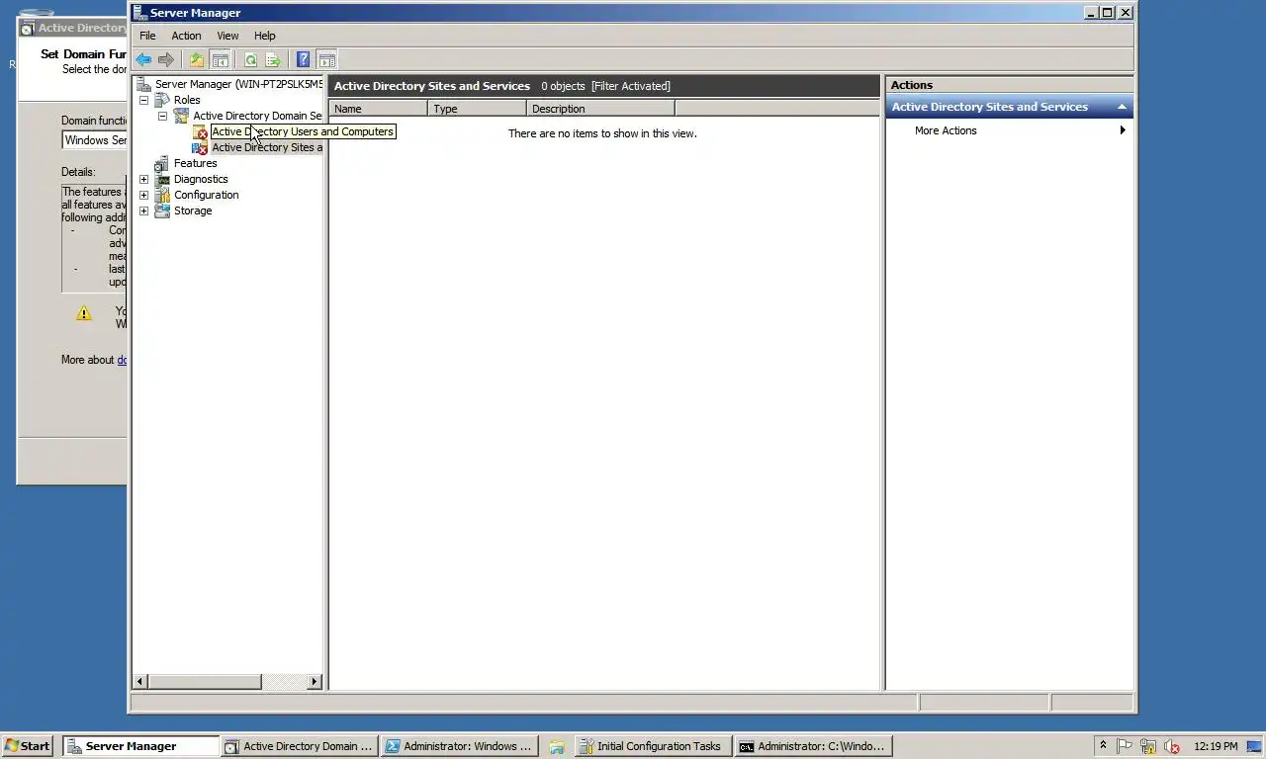Click the Refresh toolbar icon
Screen dimensions: 1266x759
[x=250, y=60]
